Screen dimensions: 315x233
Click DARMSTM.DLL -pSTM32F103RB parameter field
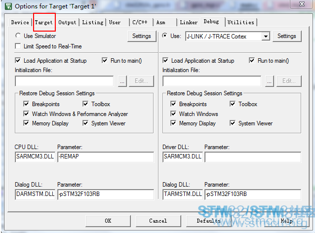106,194
